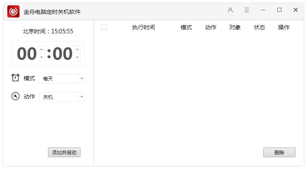Increase the hours with up arrow
Screen dimensions: 307x169
coord(41,49)
